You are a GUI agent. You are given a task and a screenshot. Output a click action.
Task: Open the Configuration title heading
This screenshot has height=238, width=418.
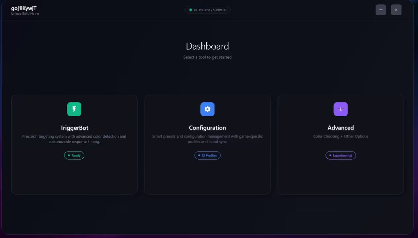point(207,128)
